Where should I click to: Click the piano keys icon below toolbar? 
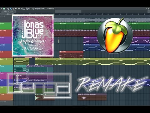pyautogui.click(x=12, y=11)
